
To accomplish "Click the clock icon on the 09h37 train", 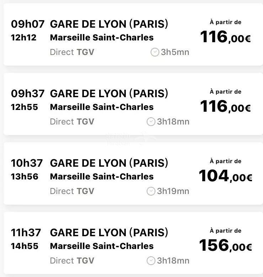I will 151,122.
